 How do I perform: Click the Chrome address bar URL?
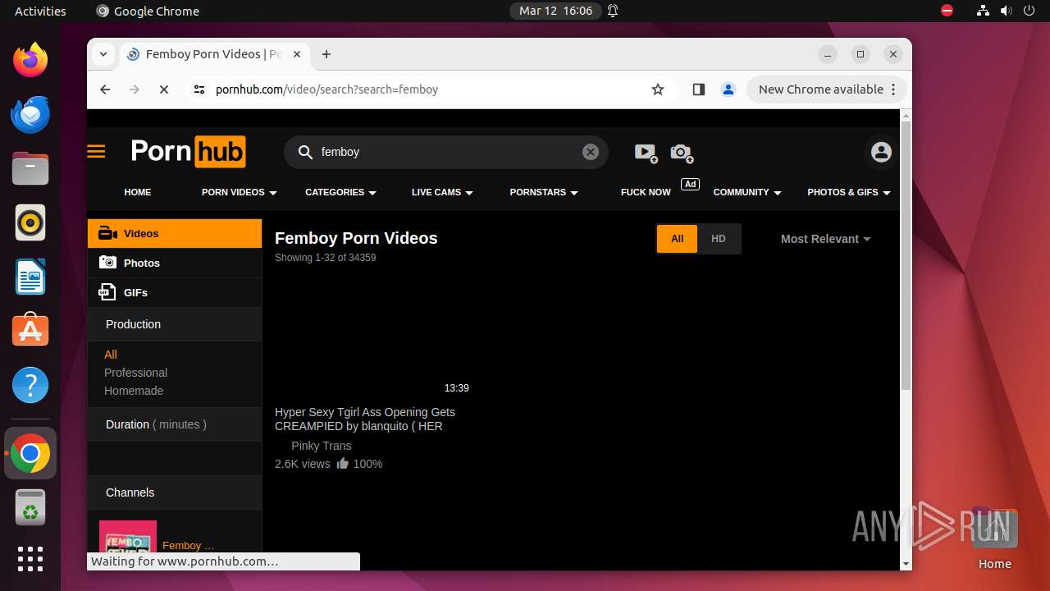(x=326, y=89)
